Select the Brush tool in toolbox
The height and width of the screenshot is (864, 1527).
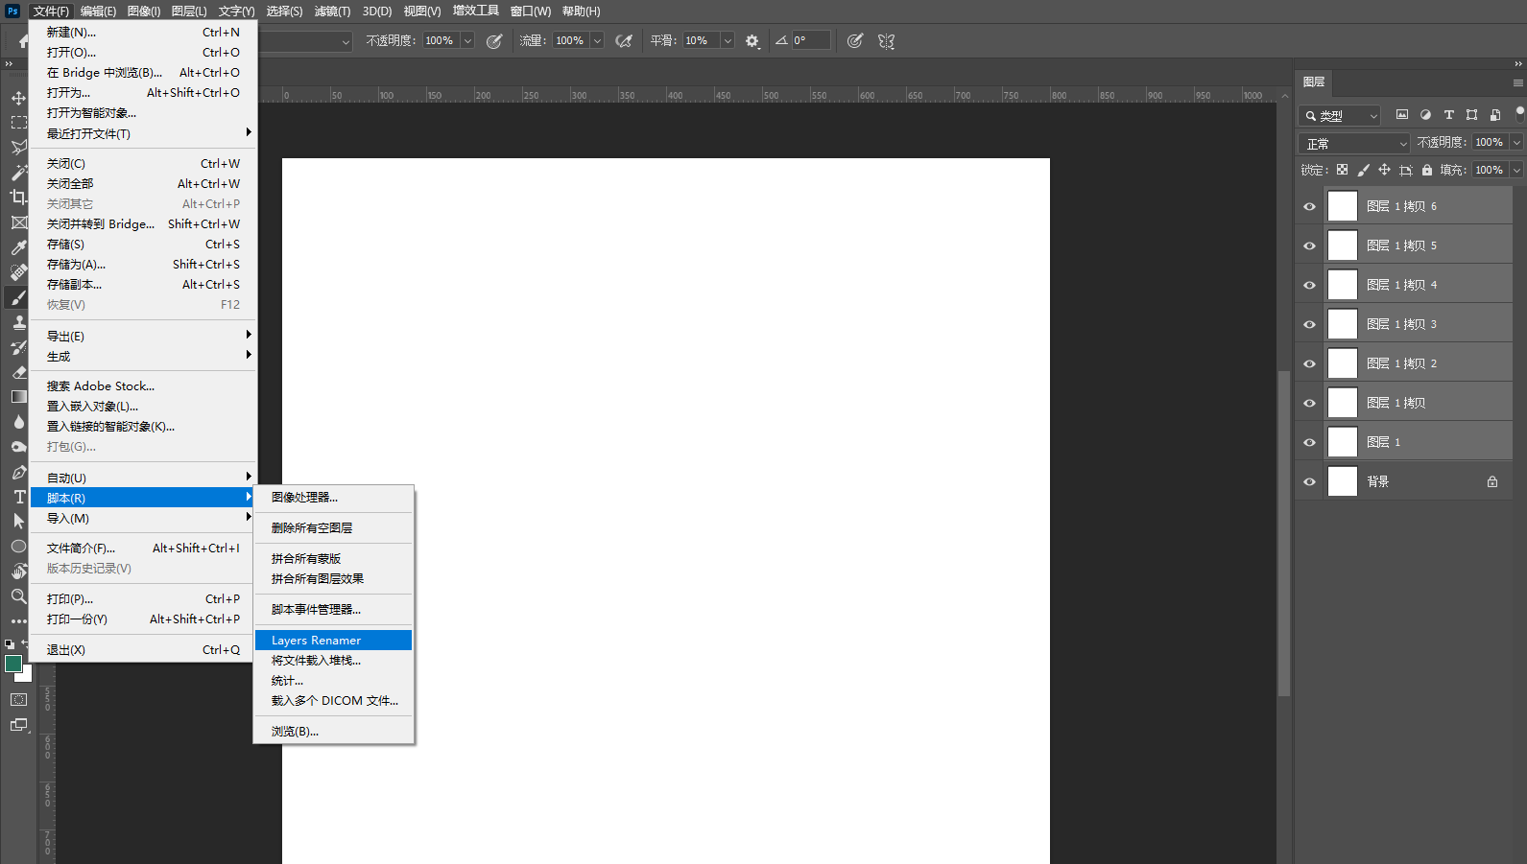click(x=18, y=297)
